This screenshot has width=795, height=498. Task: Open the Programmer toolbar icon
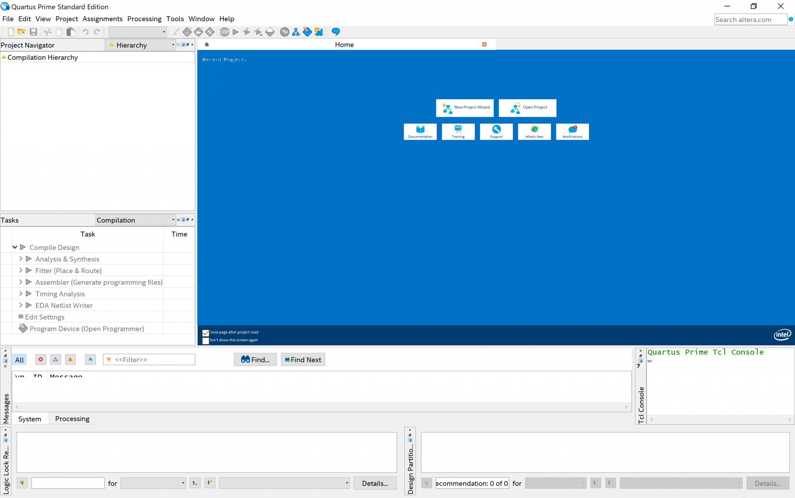point(307,32)
